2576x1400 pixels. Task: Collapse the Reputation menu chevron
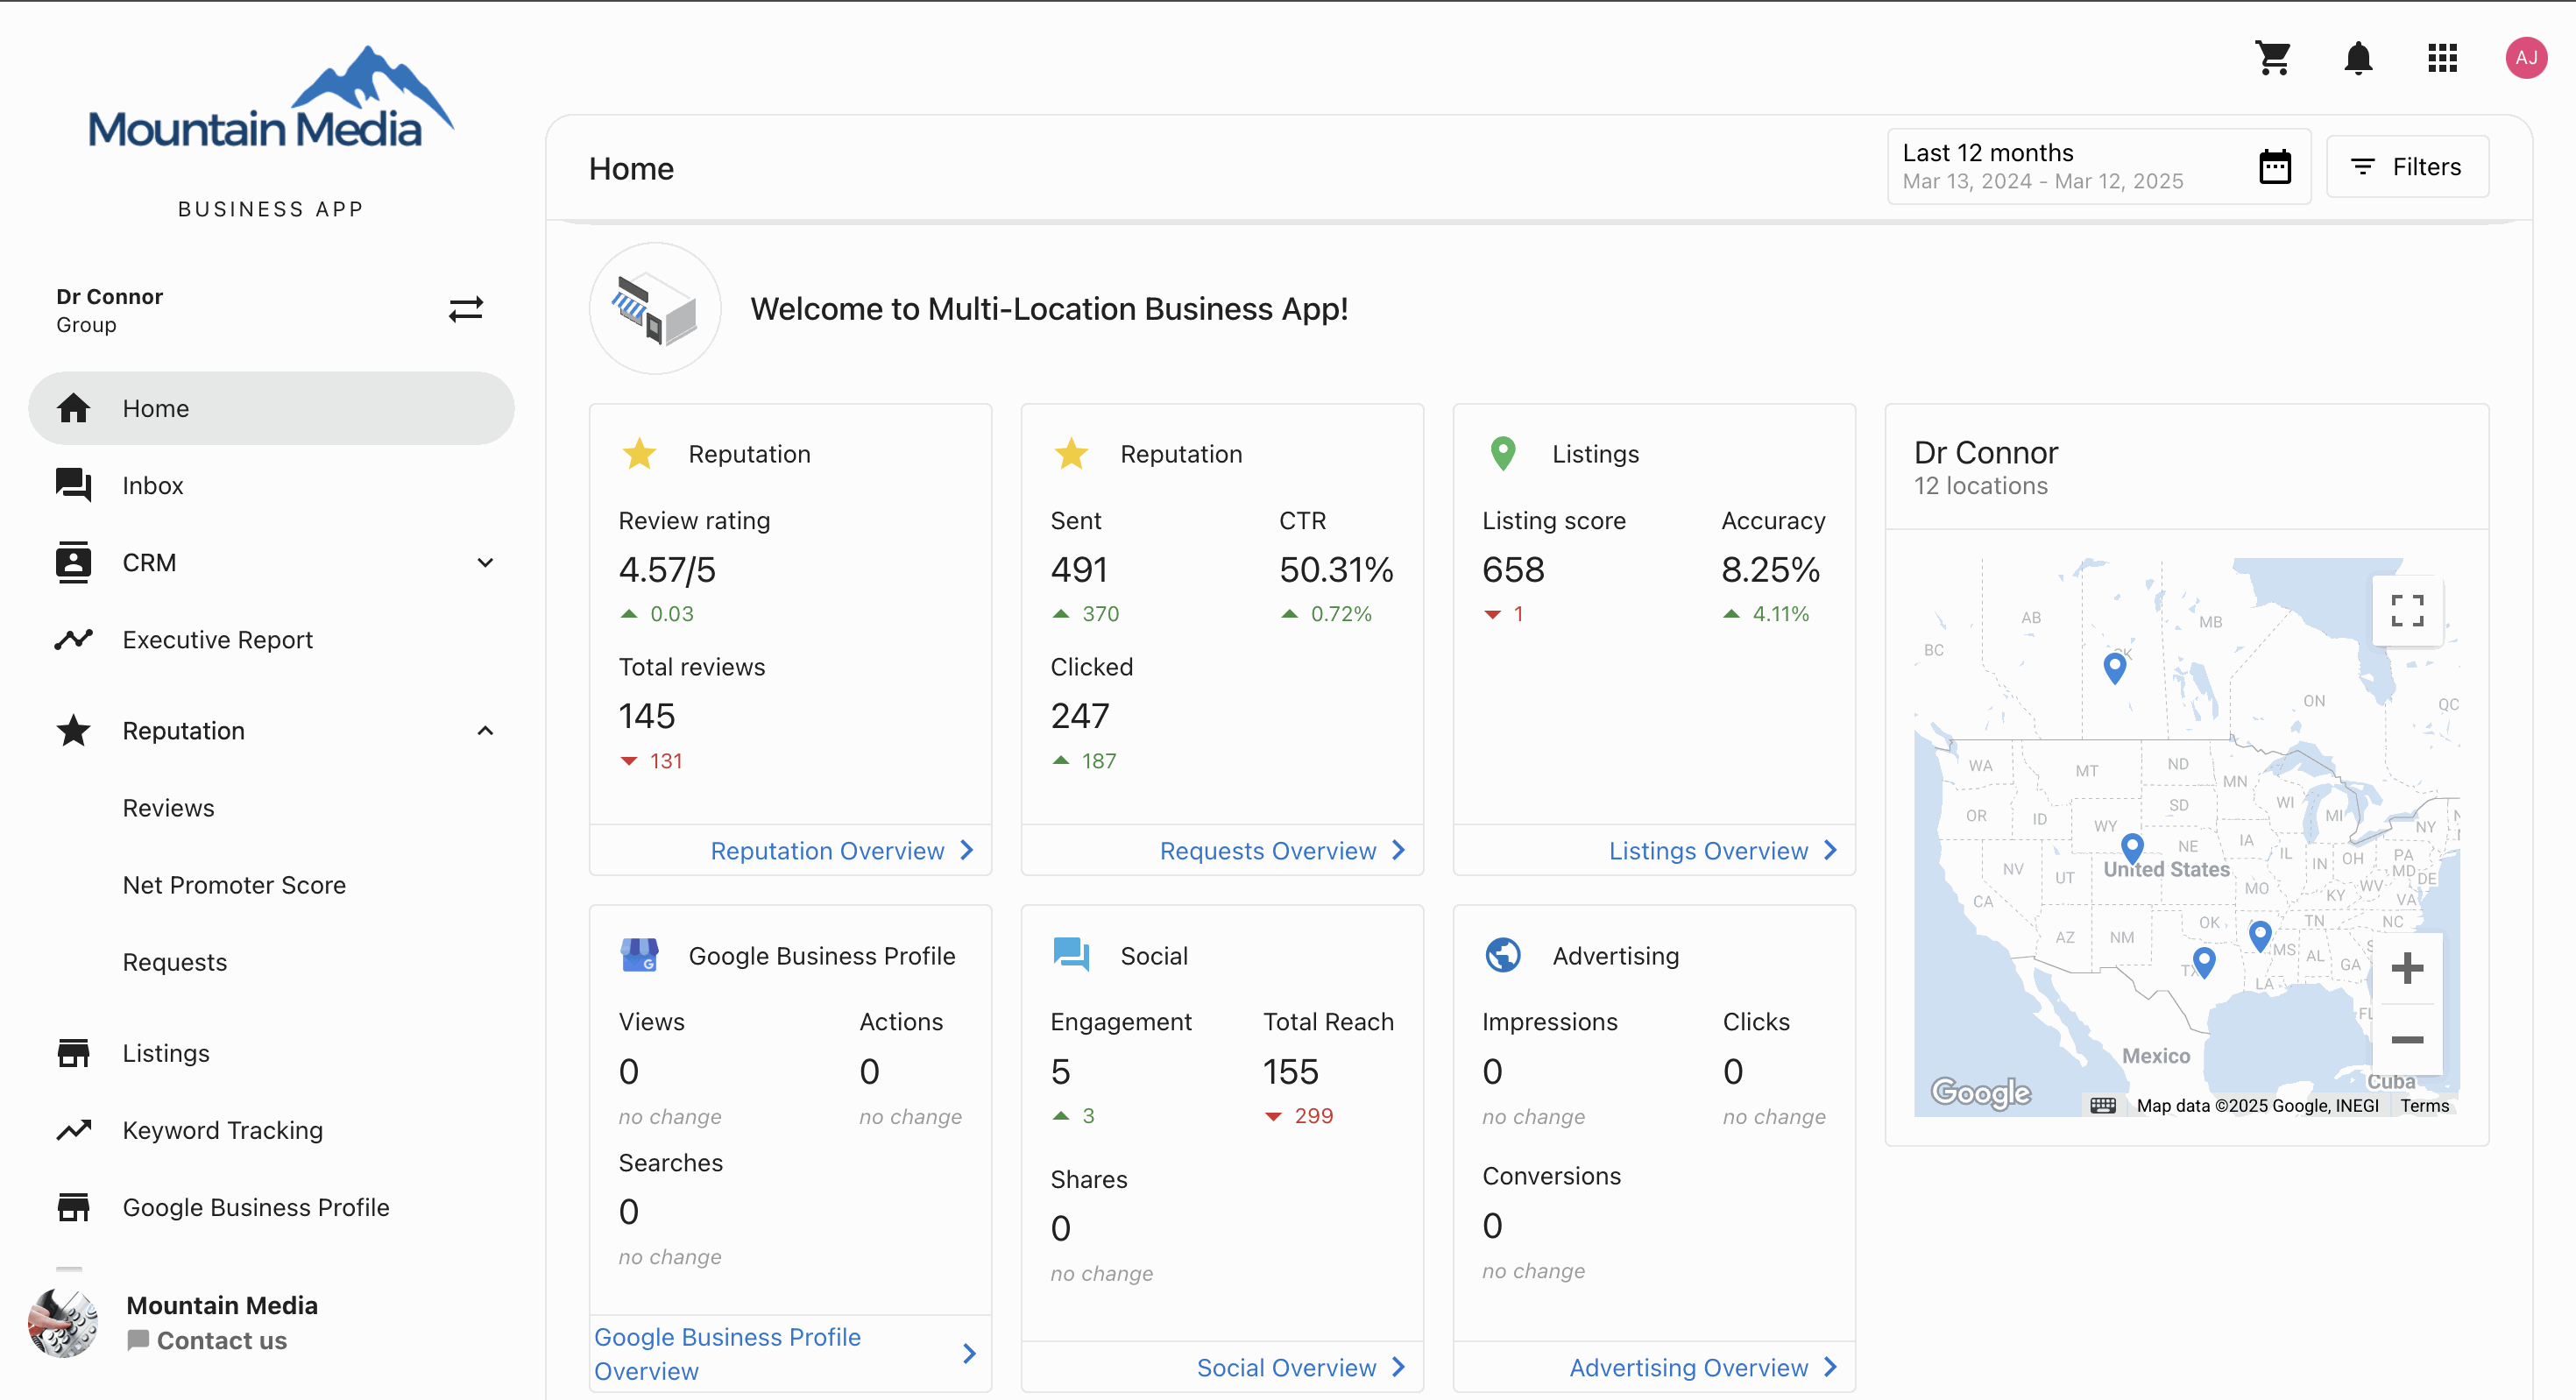(485, 730)
